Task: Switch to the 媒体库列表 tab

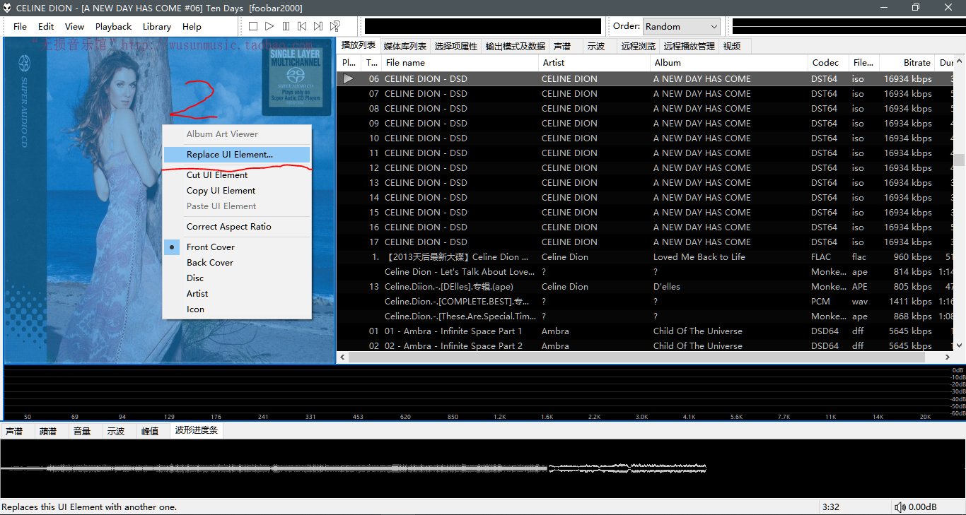Action: tap(405, 47)
